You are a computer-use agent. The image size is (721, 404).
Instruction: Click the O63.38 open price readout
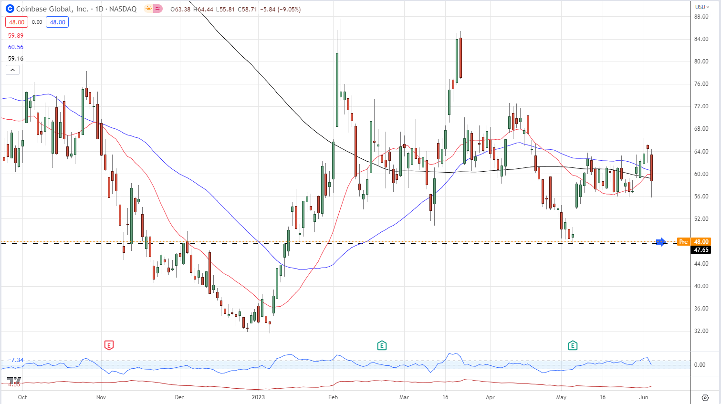180,9
